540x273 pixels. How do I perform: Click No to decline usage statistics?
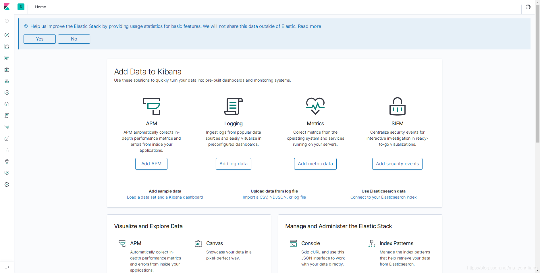(x=74, y=39)
